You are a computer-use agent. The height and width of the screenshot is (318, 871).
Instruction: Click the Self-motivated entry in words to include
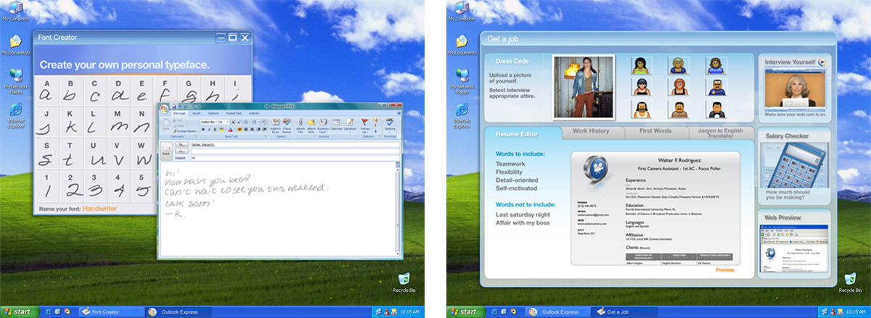pyautogui.click(x=517, y=188)
